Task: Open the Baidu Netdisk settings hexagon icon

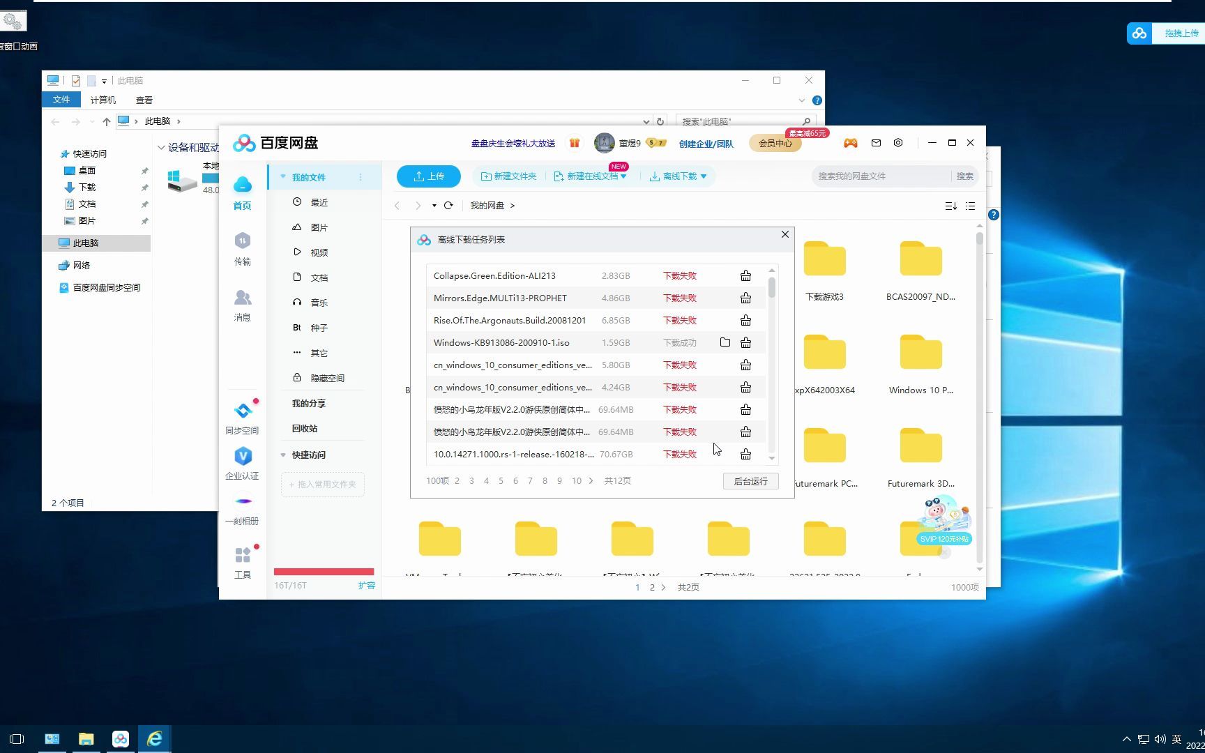Action: coord(898,143)
